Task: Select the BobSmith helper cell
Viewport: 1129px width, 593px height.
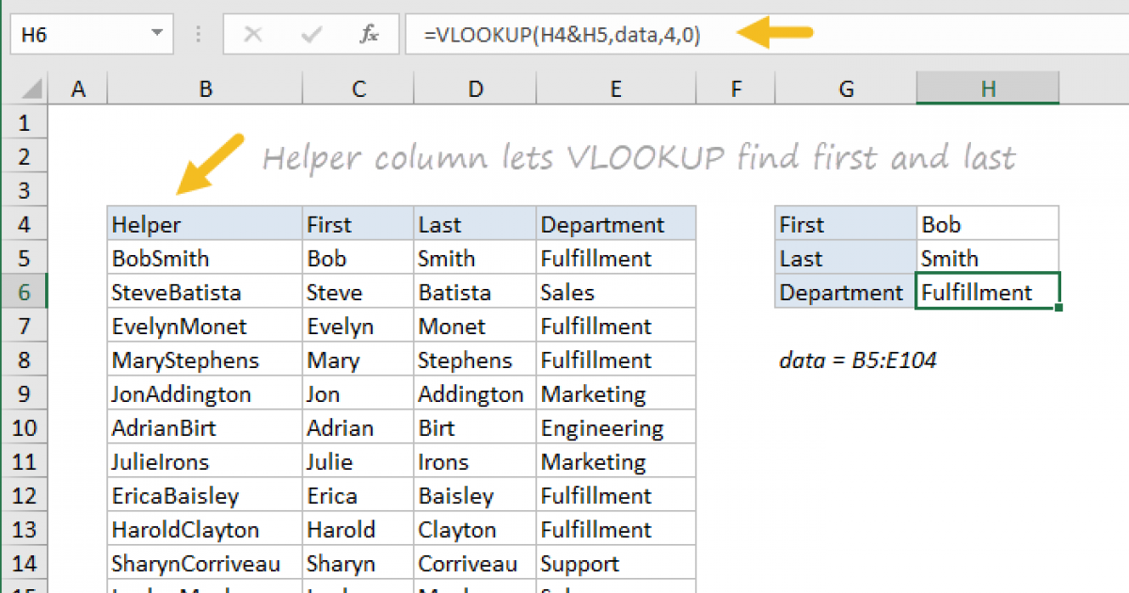Action: [205, 257]
